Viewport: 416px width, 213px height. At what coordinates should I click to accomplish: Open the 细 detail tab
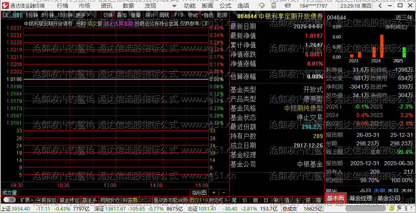(x=255, y=200)
